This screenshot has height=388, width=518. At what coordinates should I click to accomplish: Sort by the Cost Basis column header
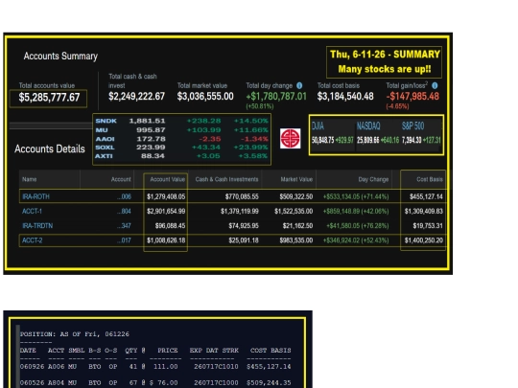430,179
